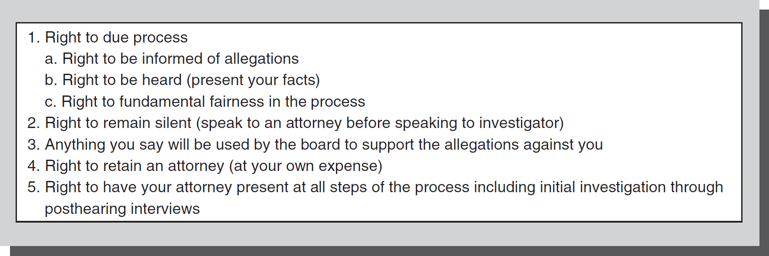Select 'Right to have your attorney present' line
769x256 pixels.
pos(384,187)
